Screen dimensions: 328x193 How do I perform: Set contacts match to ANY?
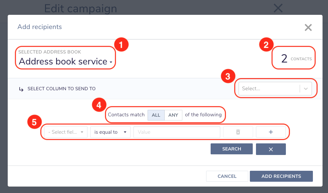(x=173, y=115)
